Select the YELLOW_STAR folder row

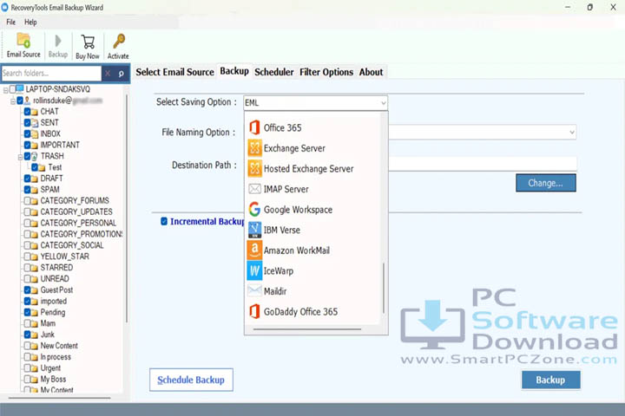pos(64,257)
